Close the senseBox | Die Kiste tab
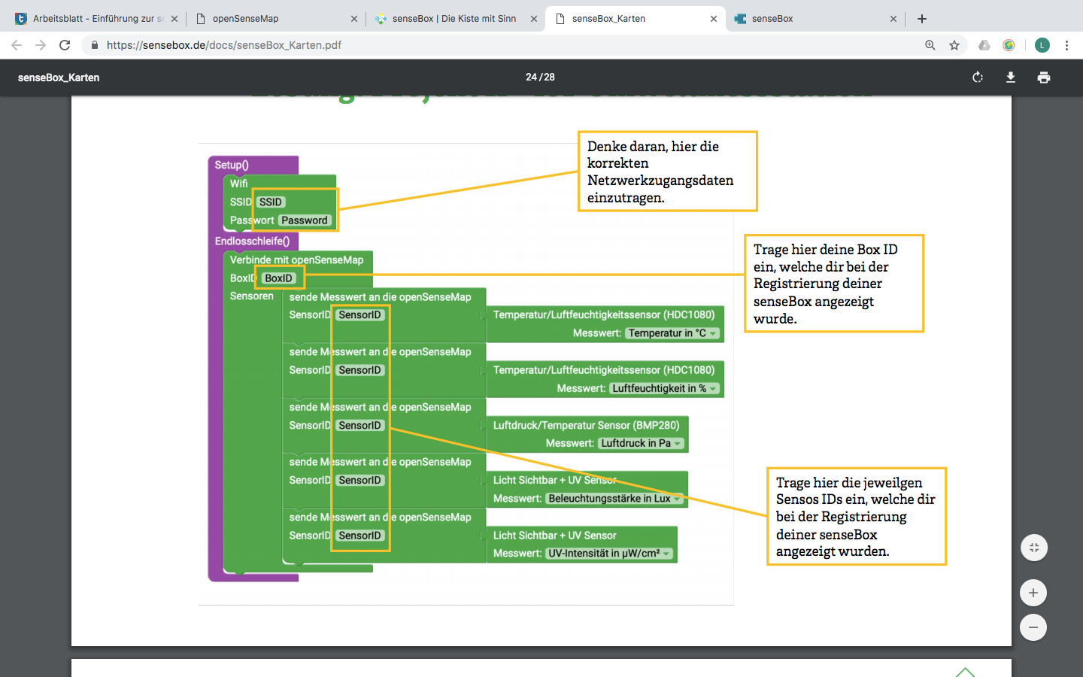Viewport: 1083px width, 677px height. (534, 19)
